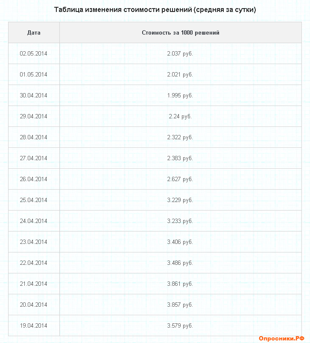Viewport: 310px width, 343px height.
Task: Click the price value 2.037 руб.
Action: tap(180, 53)
